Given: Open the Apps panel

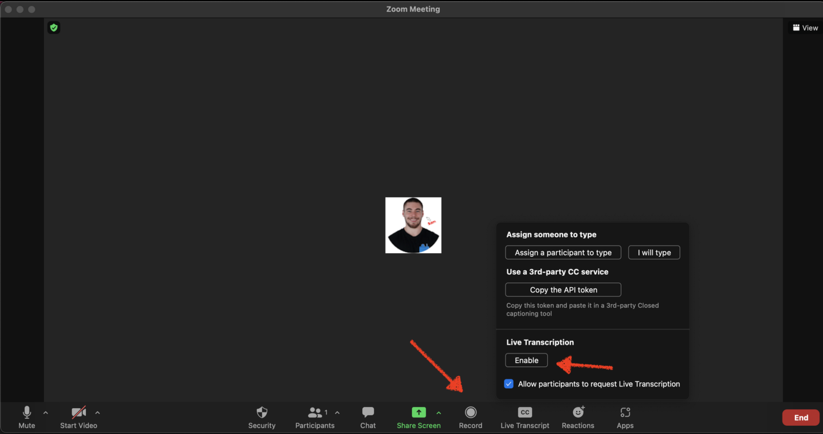Looking at the screenshot, I should click(x=625, y=413).
